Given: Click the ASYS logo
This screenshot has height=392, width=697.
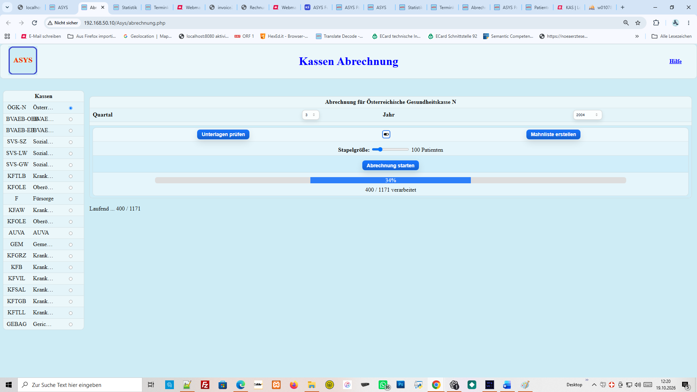Looking at the screenshot, I should coord(23,61).
